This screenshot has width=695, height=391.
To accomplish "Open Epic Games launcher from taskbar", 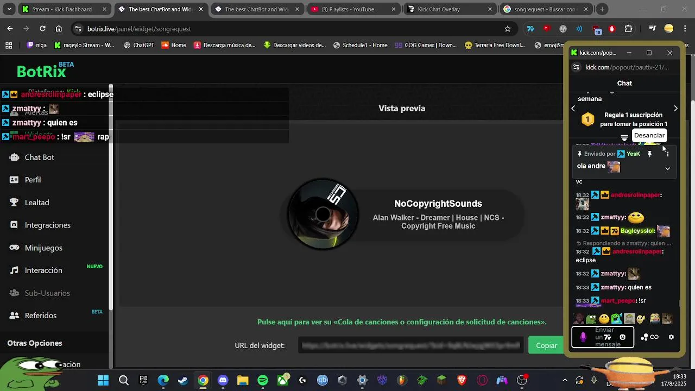I will [x=143, y=380].
